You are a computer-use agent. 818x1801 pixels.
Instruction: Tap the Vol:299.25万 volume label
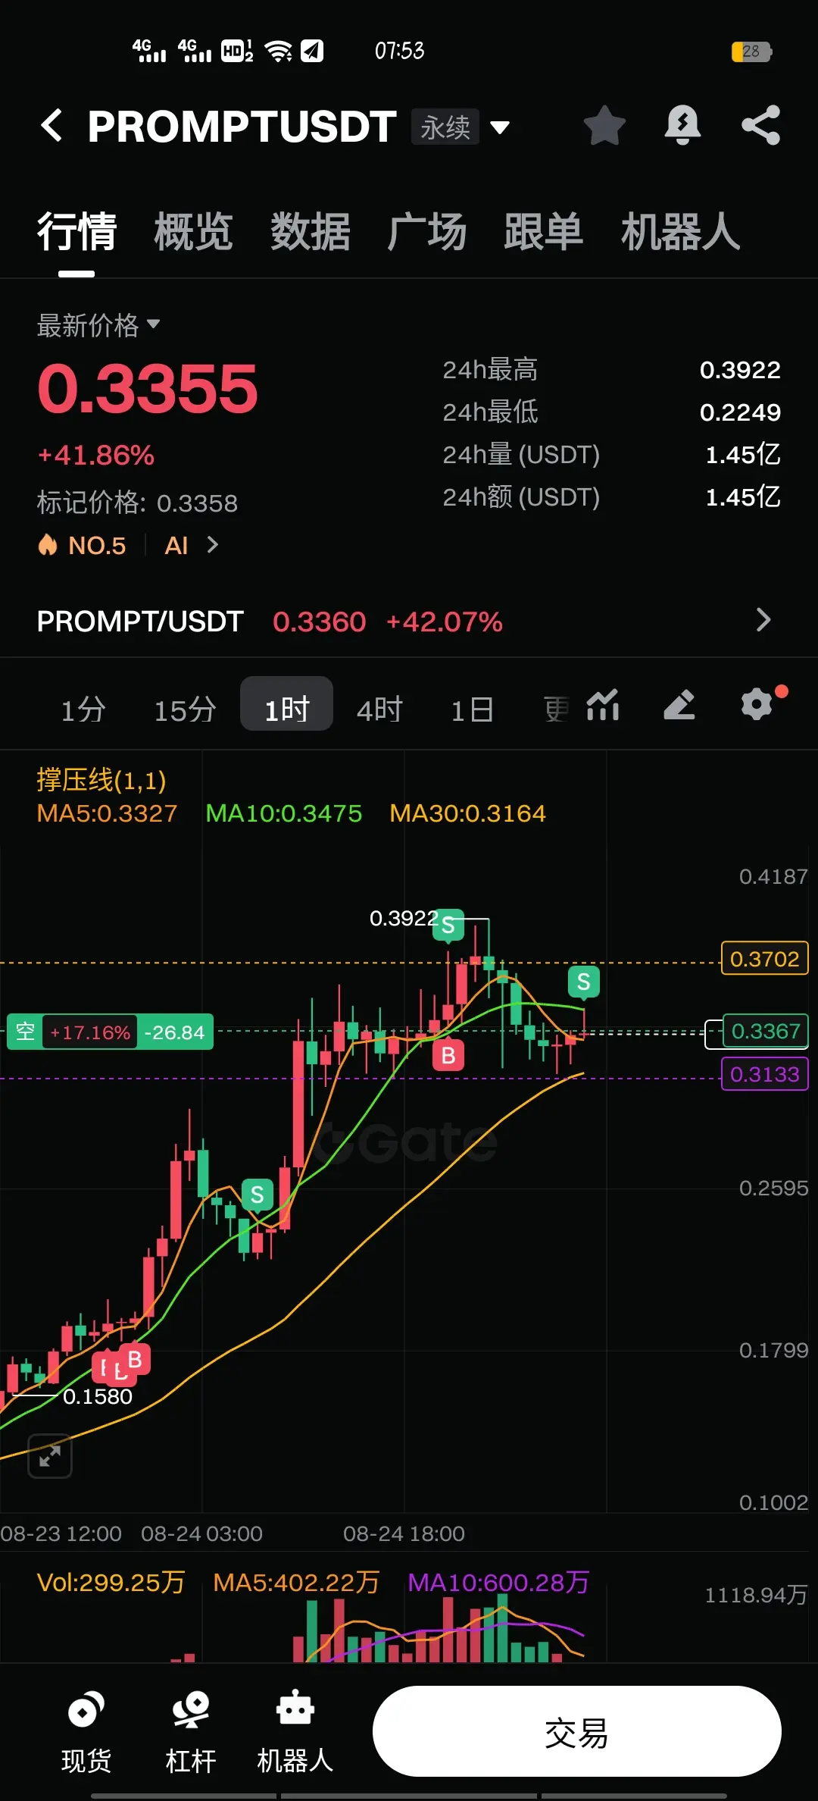111,1582
